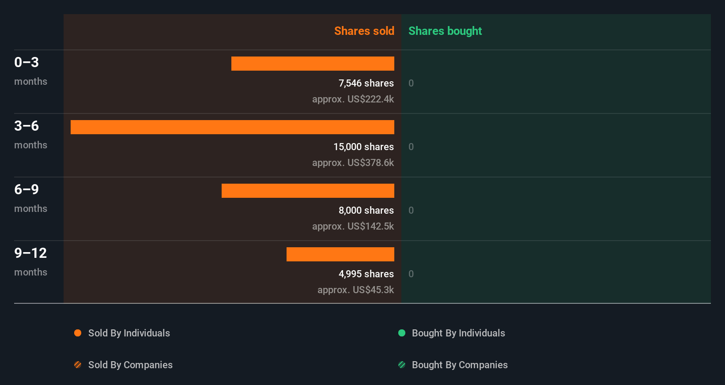Click the bought 0 in 6–9 months row
This screenshot has width=725, height=385.
[411, 210]
